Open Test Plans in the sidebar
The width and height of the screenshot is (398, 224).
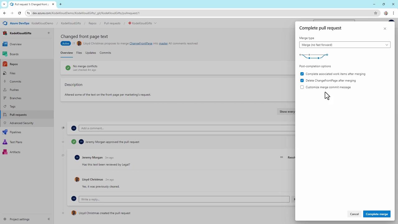point(16,142)
